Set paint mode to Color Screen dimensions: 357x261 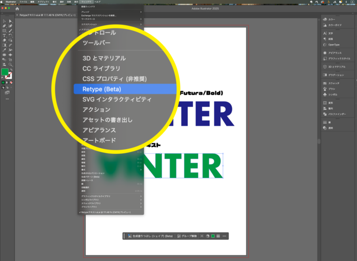[x=3, y=83]
